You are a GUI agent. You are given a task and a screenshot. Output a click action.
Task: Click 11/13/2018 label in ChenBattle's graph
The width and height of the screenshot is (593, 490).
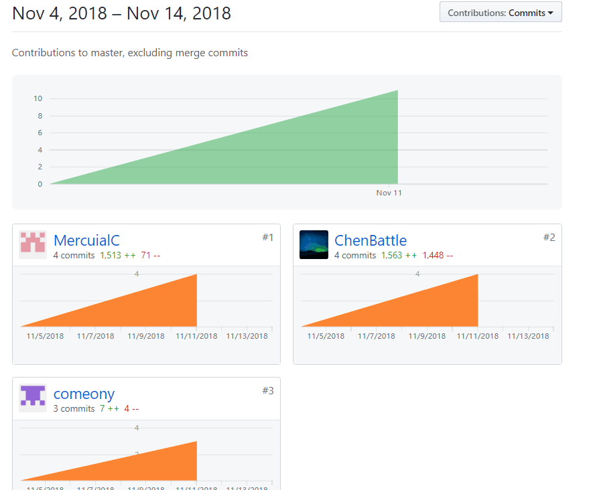tap(528, 336)
